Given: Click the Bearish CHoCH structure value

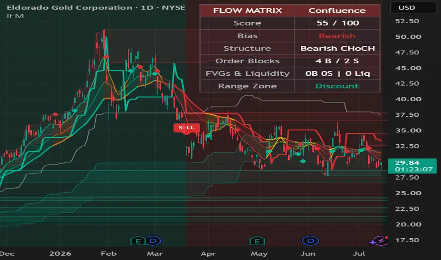Looking at the screenshot, I should click(x=337, y=48).
